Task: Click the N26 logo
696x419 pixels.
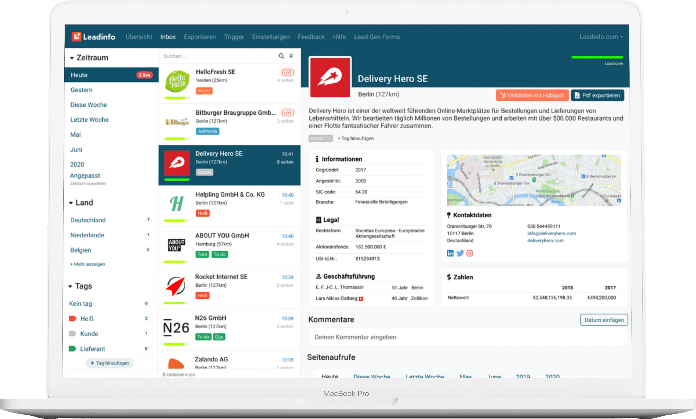Action: tap(176, 328)
